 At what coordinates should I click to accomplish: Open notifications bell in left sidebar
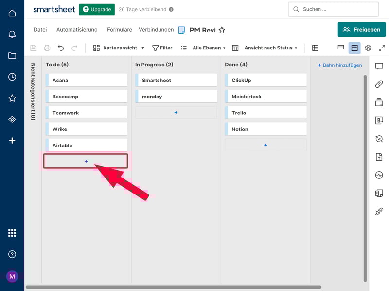[x=12, y=34]
